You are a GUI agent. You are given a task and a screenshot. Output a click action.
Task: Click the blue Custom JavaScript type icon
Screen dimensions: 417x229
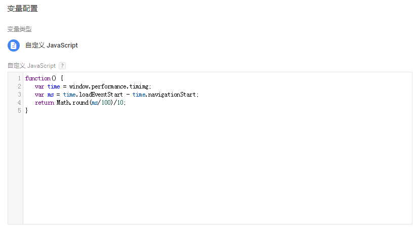[14, 45]
